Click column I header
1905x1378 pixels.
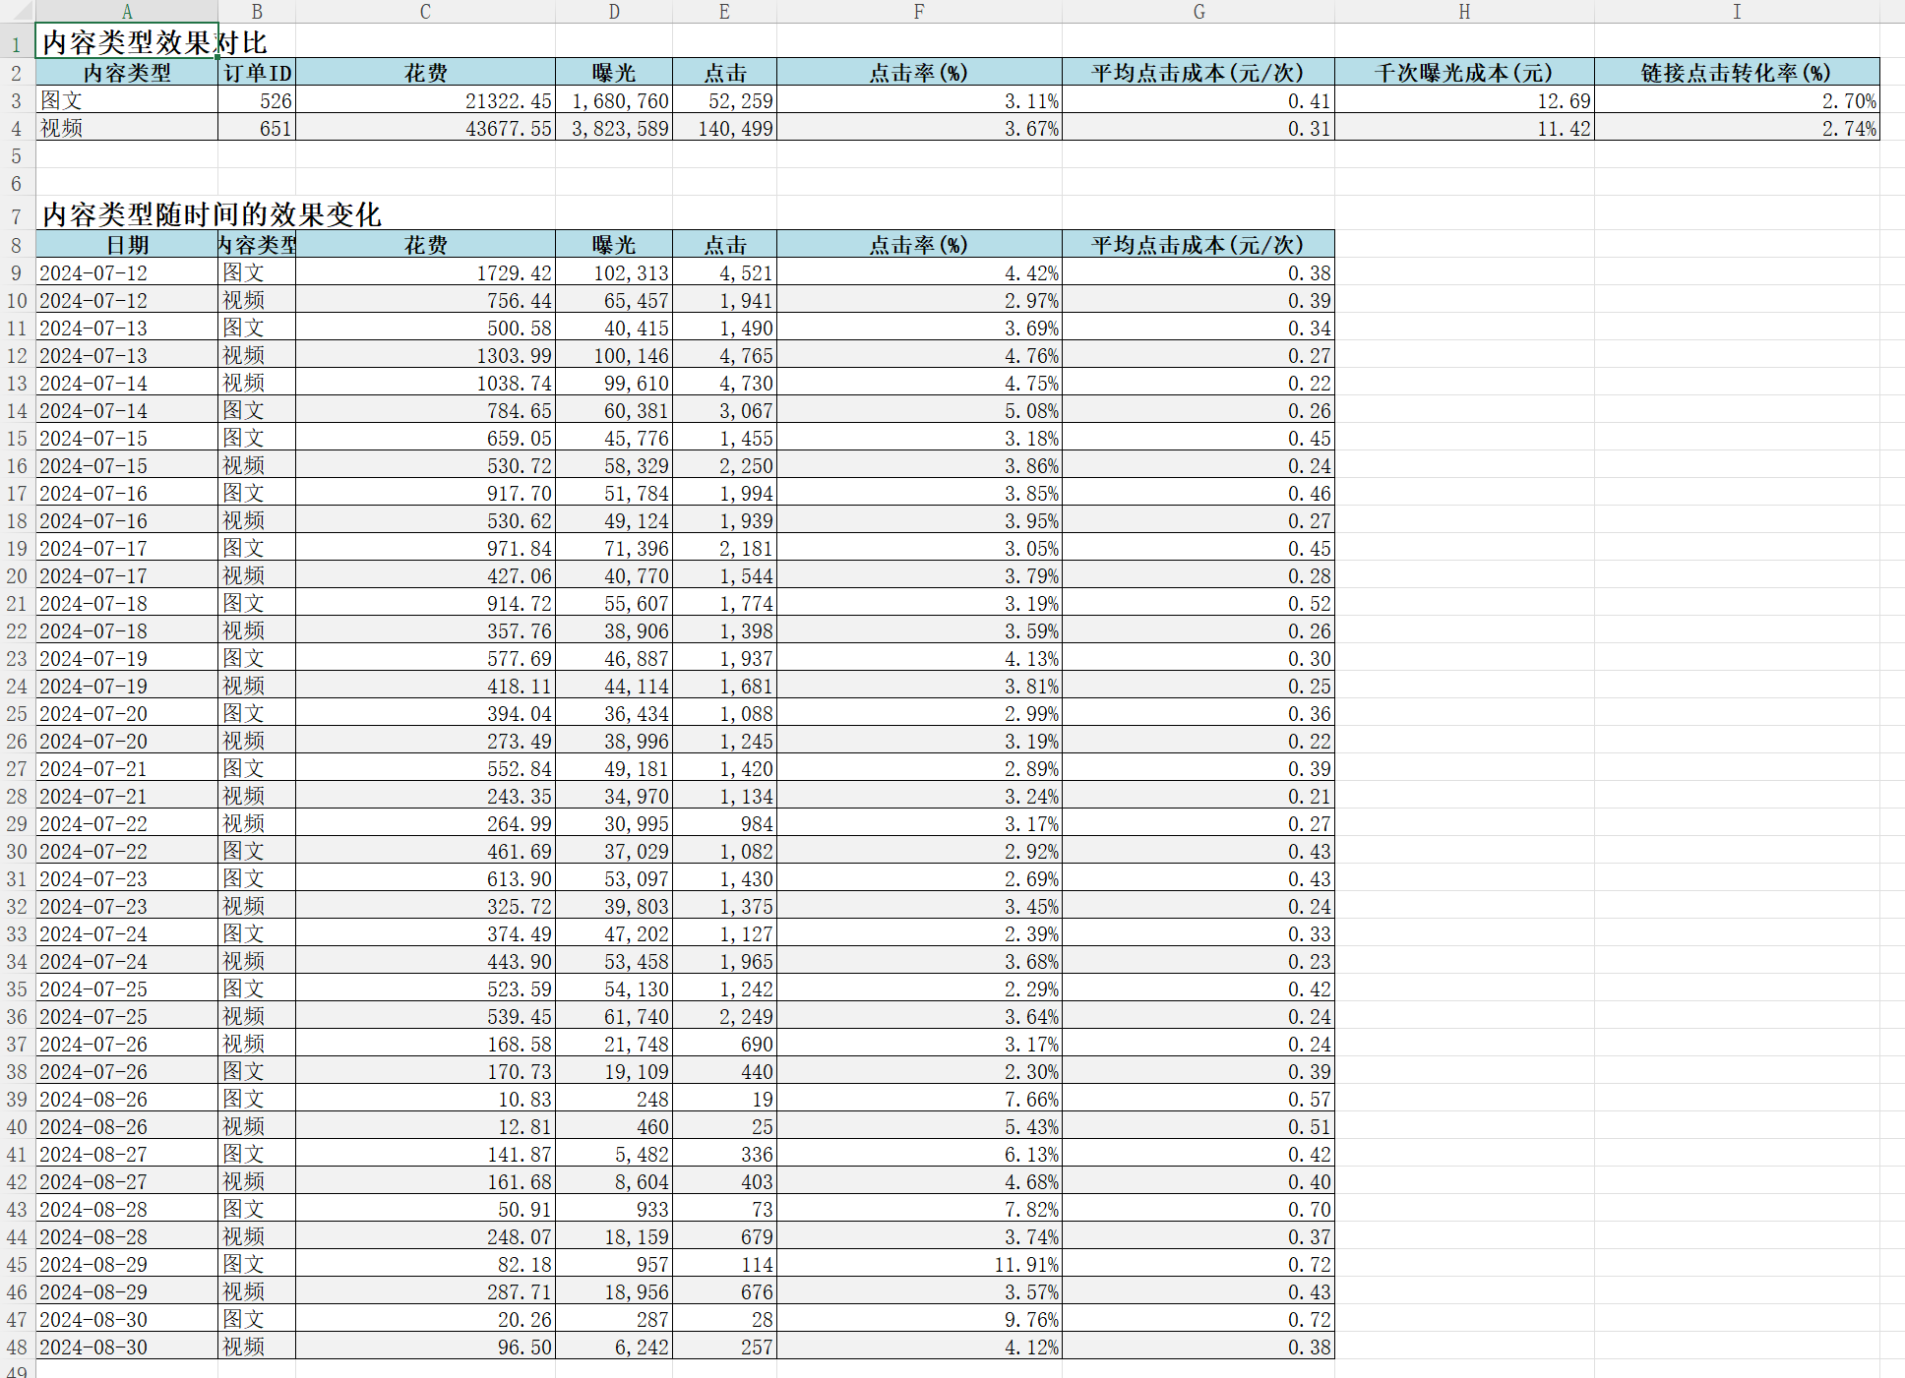1736,12
